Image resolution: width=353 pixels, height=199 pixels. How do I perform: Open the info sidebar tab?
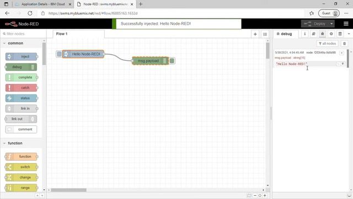coord(305,34)
